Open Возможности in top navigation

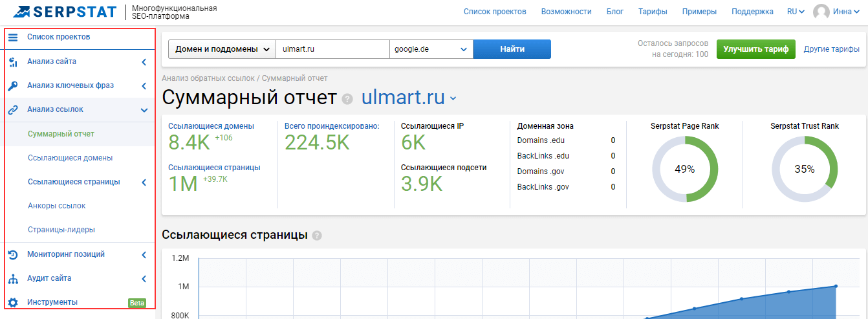(x=567, y=12)
